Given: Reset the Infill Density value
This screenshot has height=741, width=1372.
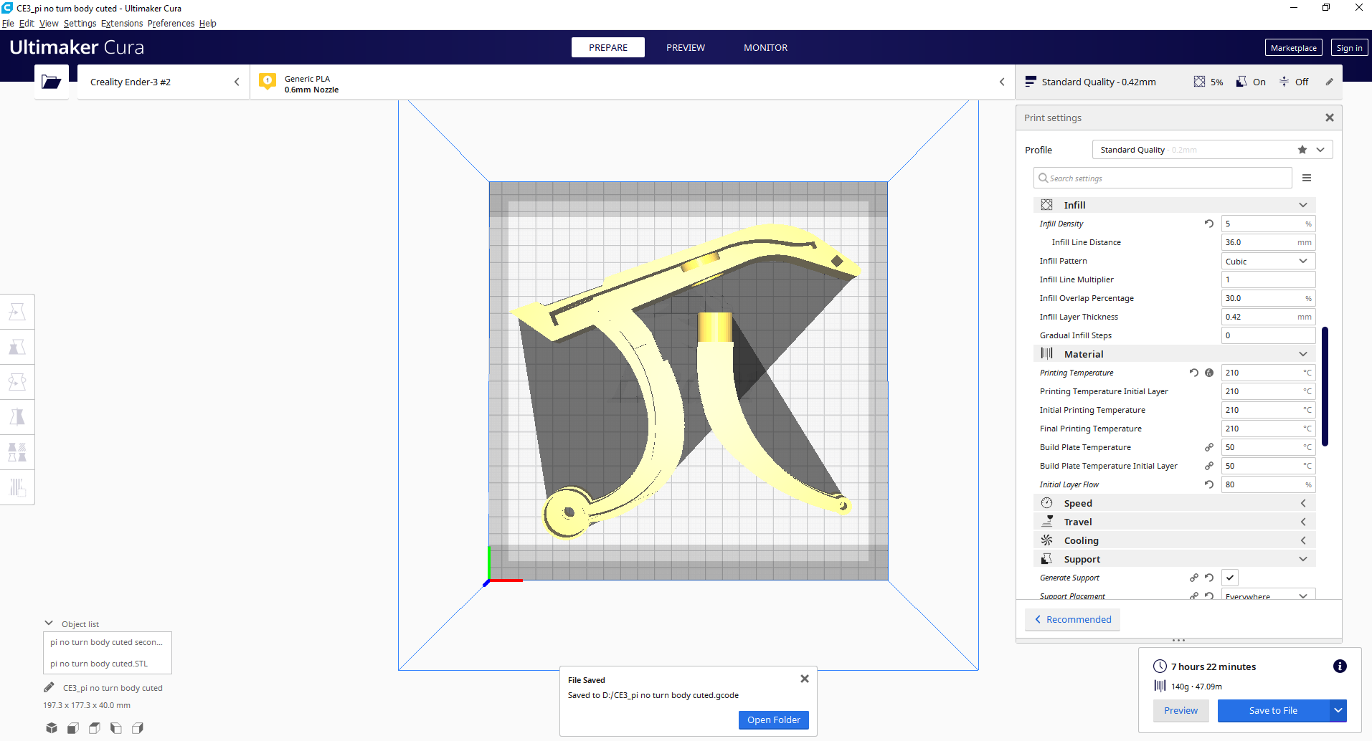Looking at the screenshot, I should (1209, 224).
